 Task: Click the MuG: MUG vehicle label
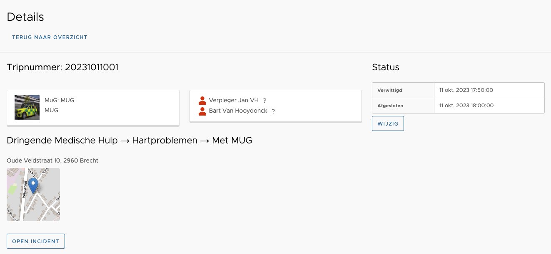click(x=59, y=100)
